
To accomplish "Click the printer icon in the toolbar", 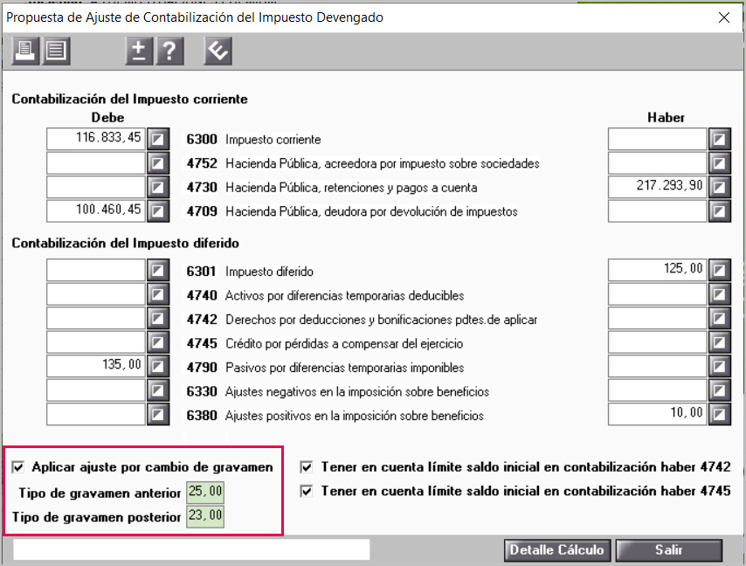I will 25,51.
